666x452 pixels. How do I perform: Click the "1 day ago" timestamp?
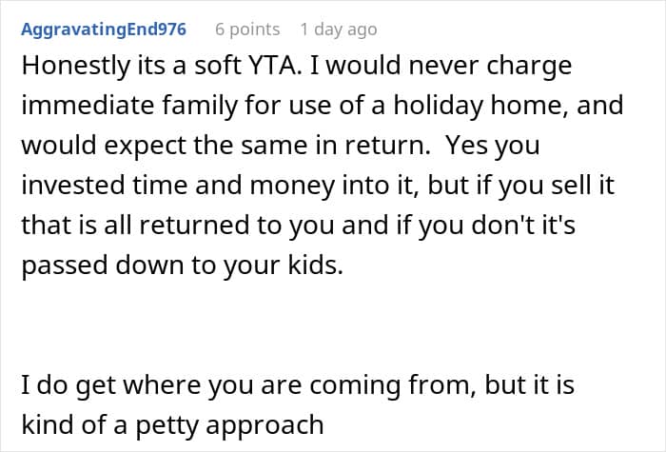tap(339, 29)
